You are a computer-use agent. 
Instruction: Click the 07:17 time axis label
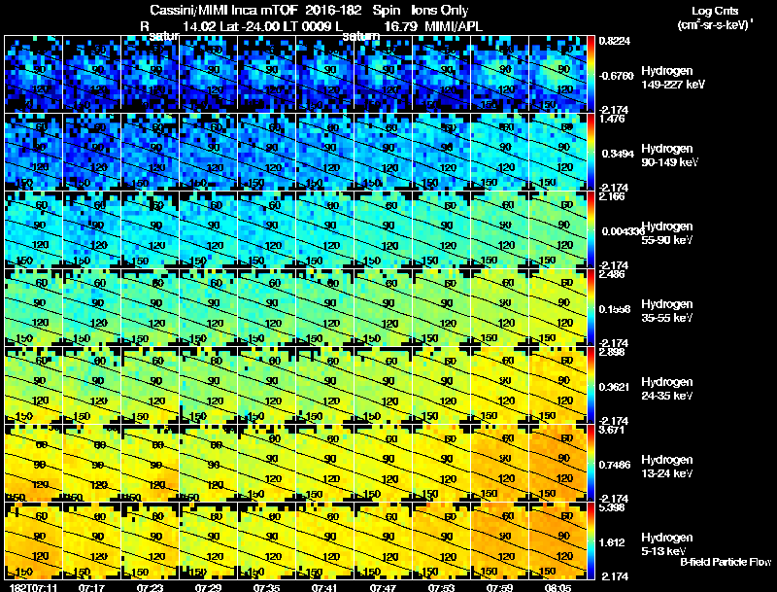91,587
